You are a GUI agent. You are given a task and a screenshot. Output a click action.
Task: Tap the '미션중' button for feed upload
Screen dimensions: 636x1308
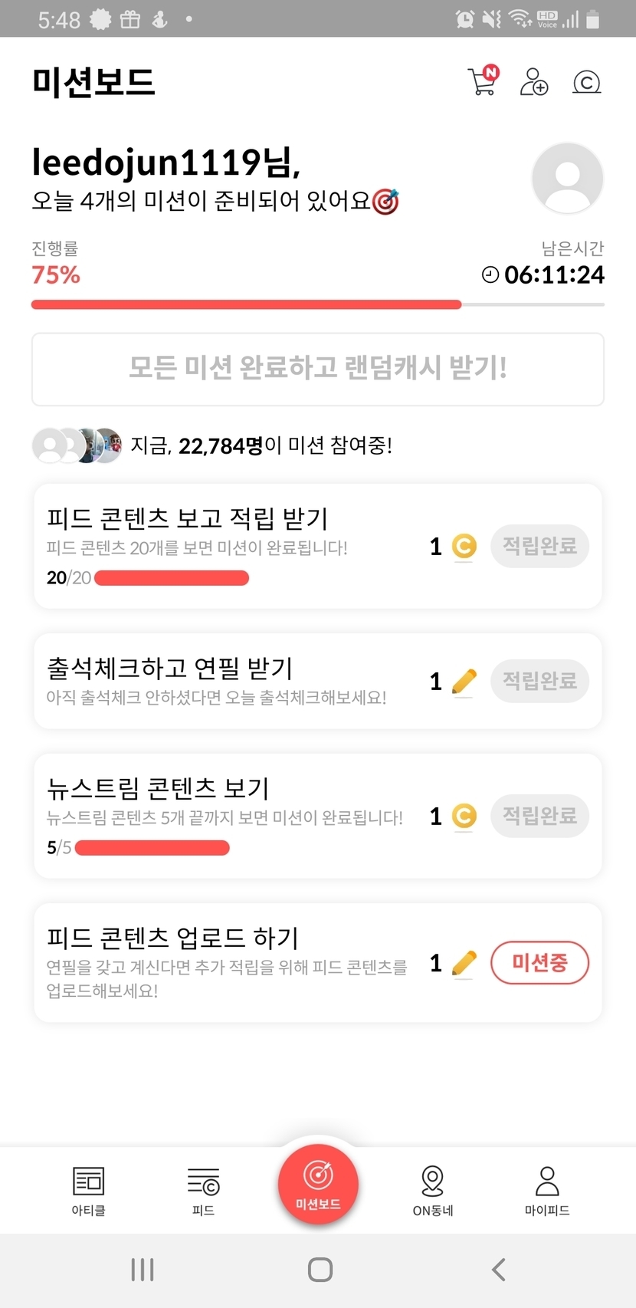pos(539,962)
